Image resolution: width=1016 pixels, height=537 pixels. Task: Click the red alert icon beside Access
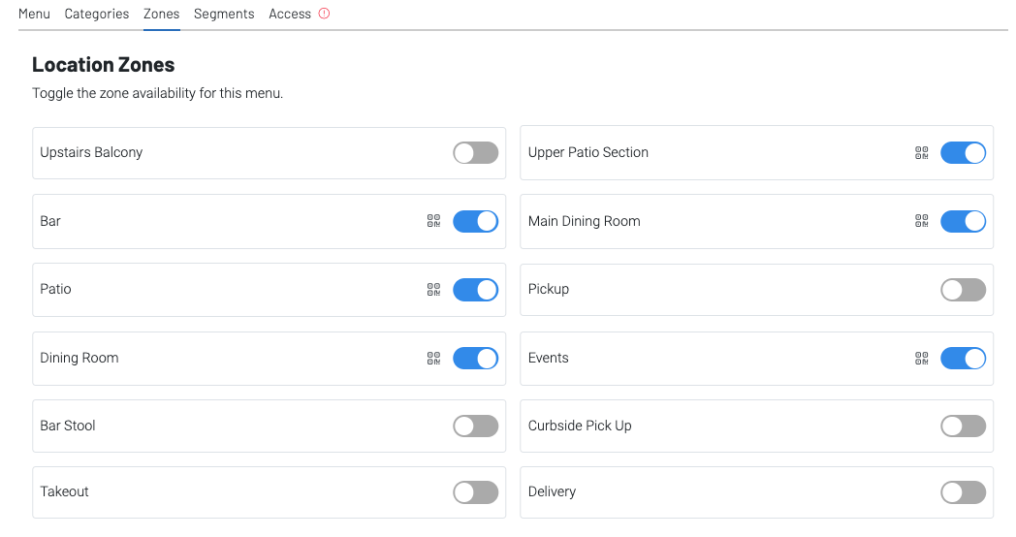click(324, 14)
